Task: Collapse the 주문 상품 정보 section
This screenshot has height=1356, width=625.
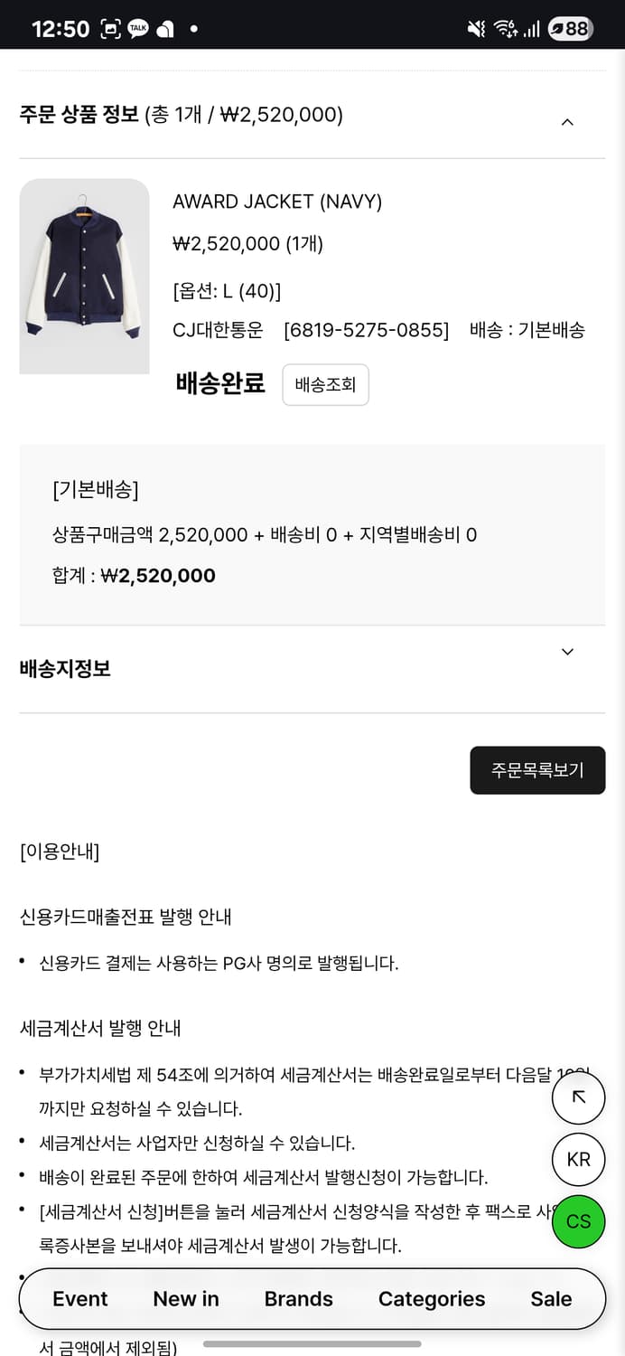Action: pyautogui.click(x=567, y=121)
